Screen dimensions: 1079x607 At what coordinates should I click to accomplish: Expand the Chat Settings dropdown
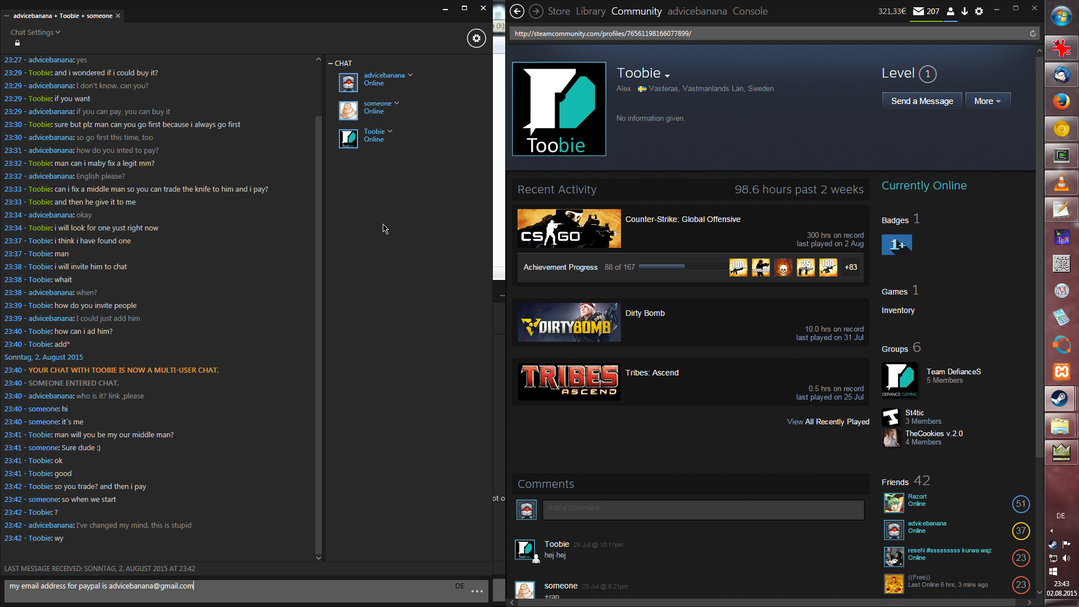click(x=35, y=33)
